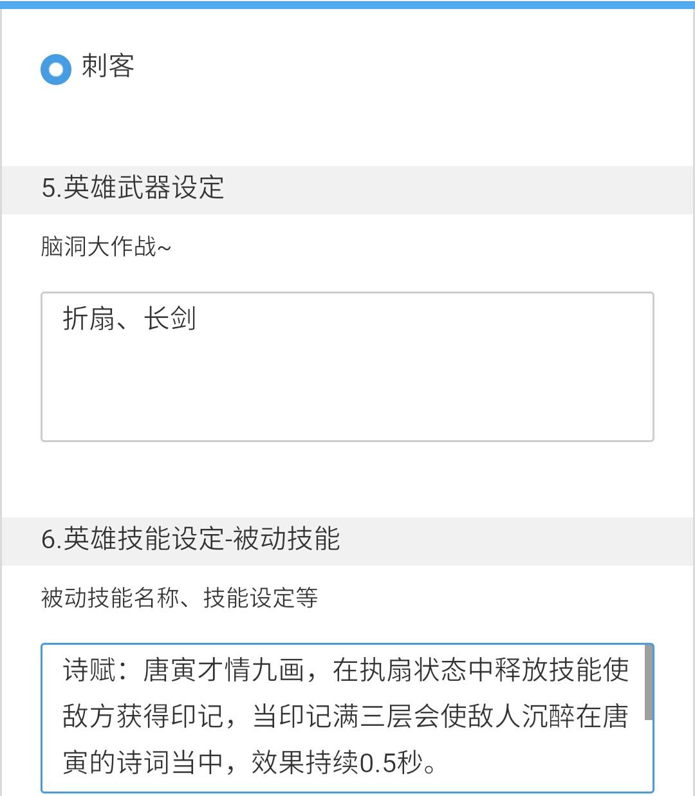Click empty lower area of weapon textarea
The width and height of the screenshot is (695, 796).
[347, 399]
